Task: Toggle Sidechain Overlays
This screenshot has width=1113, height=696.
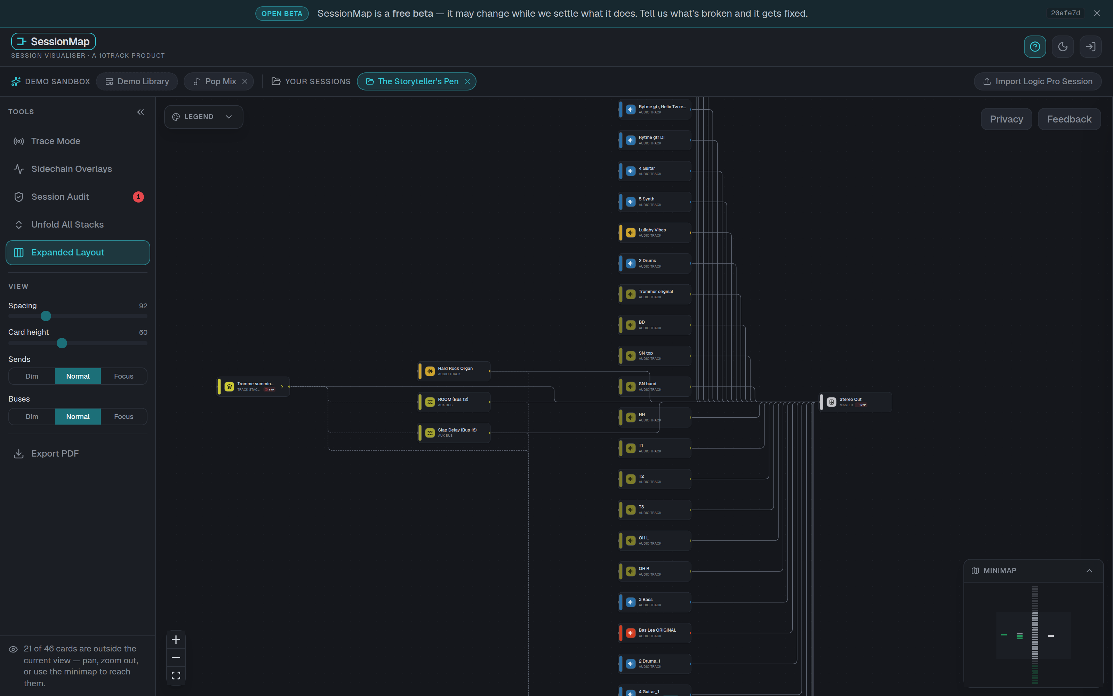Action: point(78,169)
